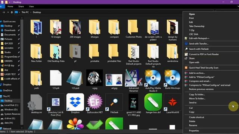The width and height of the screenshot is (239, 134).
Task: Select the compare folder
Action: 114,29
